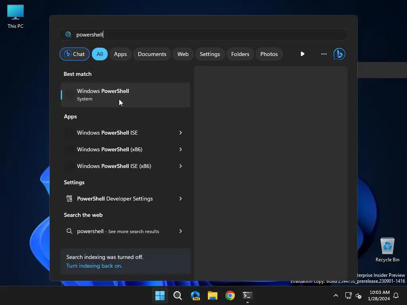
Task: Select the Recycle Bin desktop icon
Action: pyautogui.click(x=387, y=250)
